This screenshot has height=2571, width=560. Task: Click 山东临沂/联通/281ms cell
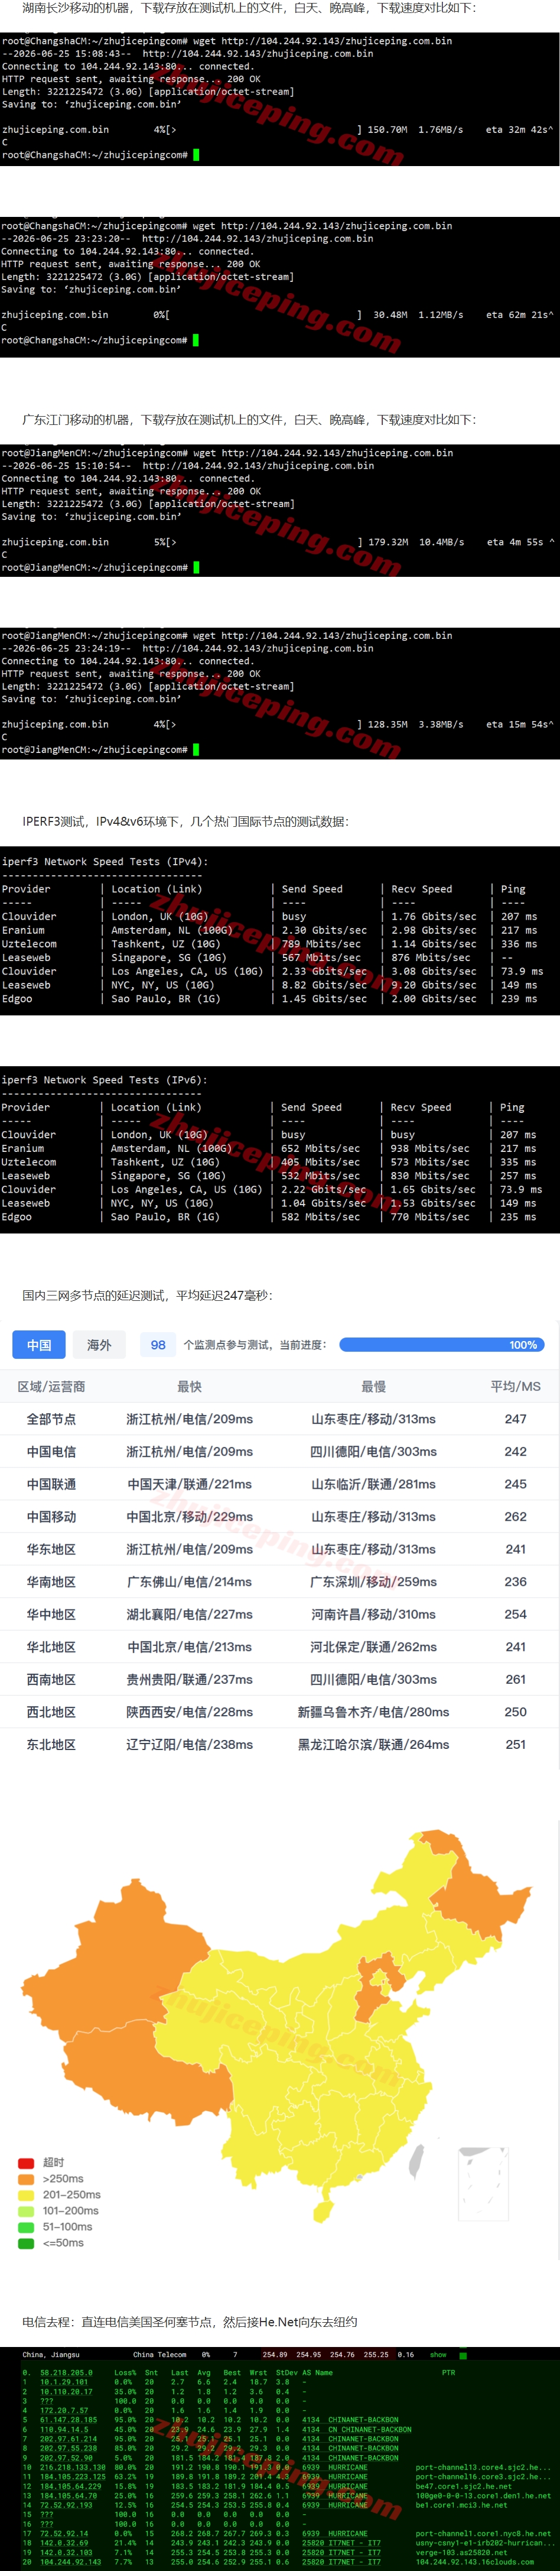click(x=373, y=1484)
